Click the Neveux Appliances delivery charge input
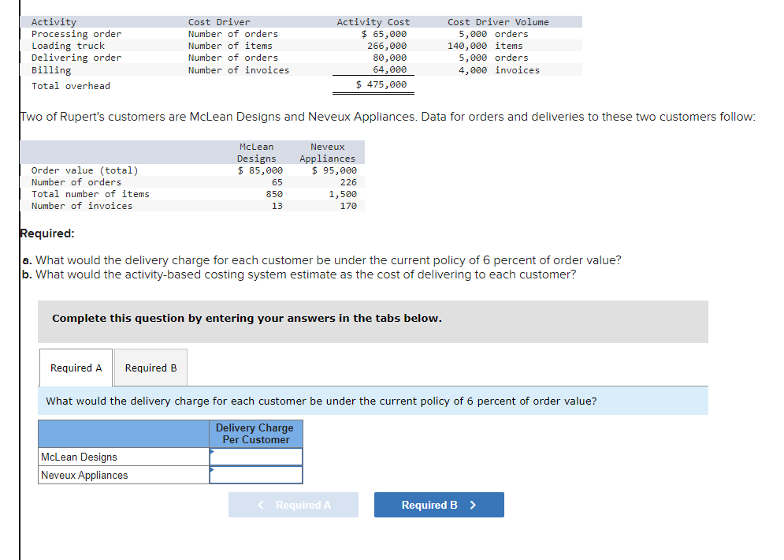784x560 pixels. [256, 475]
